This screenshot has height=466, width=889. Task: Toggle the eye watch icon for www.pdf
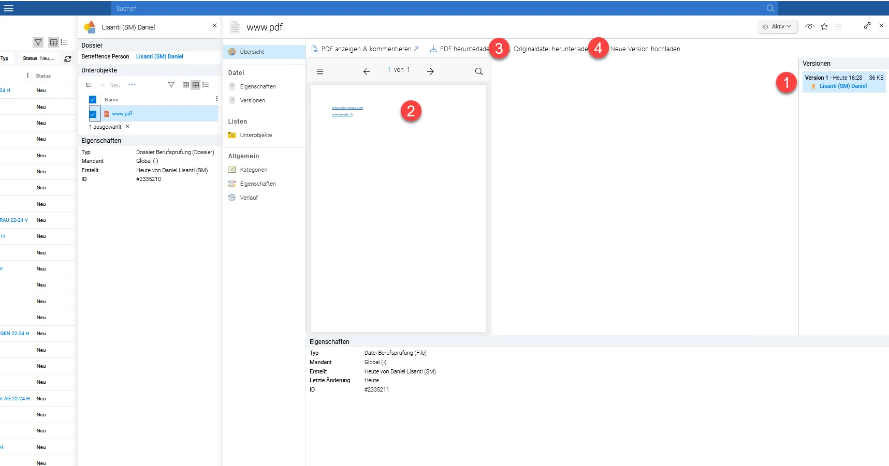click(x=810, y=26)
